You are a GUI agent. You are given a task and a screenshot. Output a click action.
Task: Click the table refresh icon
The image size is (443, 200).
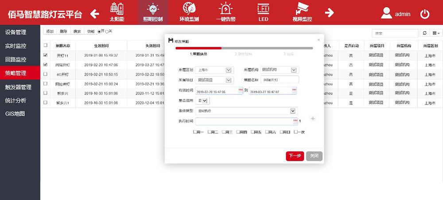point(424,33)
